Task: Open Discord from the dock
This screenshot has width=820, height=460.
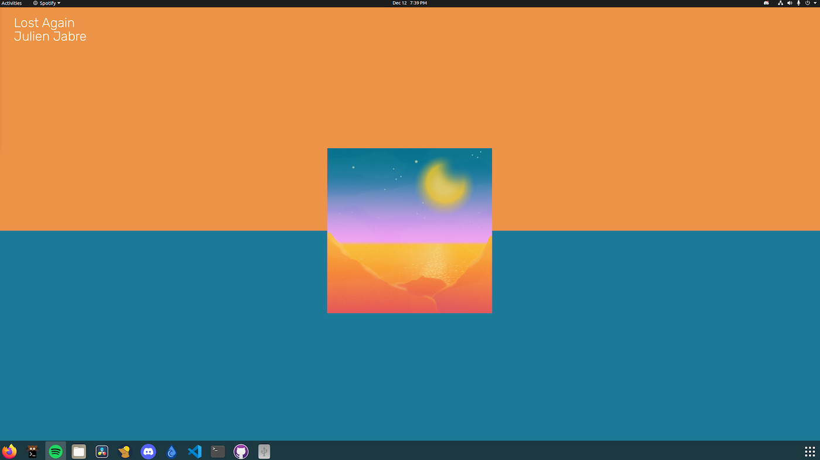Action: coord(148,451)
